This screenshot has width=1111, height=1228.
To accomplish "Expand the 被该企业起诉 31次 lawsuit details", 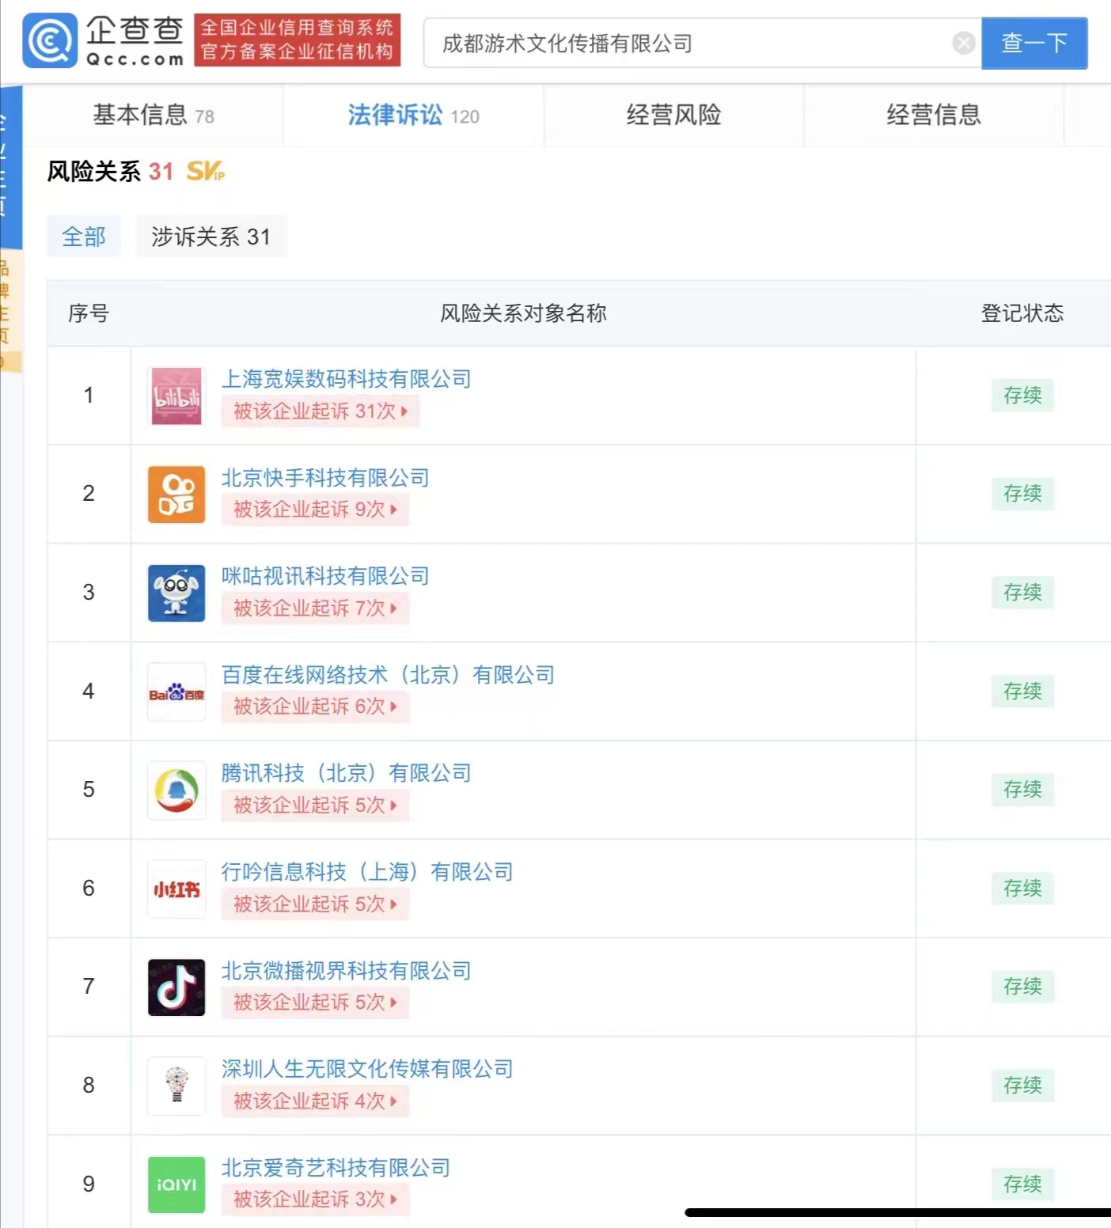I will pyautogui.click(x=320, y=411).
